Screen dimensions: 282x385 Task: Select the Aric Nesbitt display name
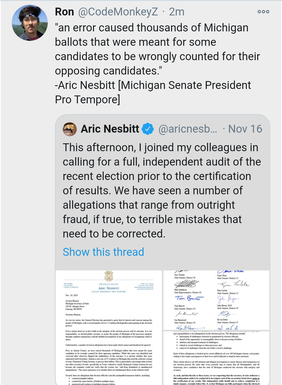pos(110,129)
